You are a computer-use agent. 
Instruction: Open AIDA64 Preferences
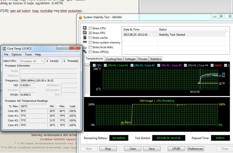point(195,149)
